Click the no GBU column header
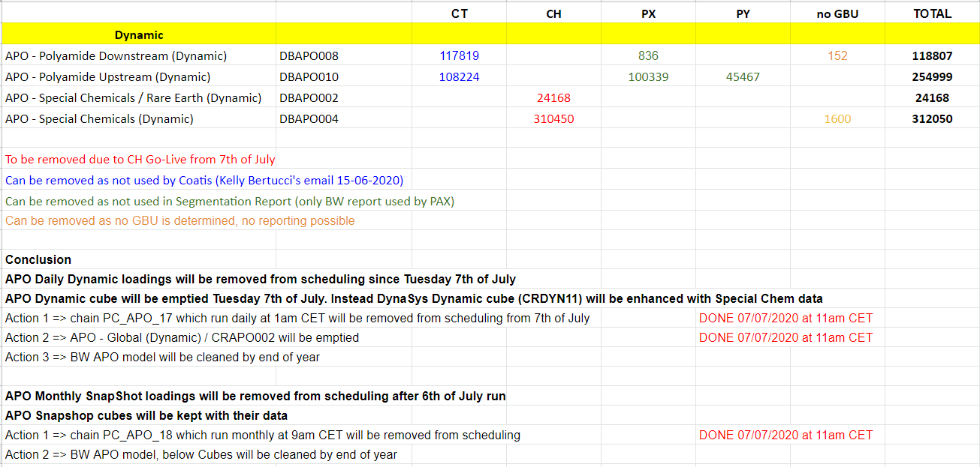This screenshot has width=980, height=467. (x=837, y=13)
